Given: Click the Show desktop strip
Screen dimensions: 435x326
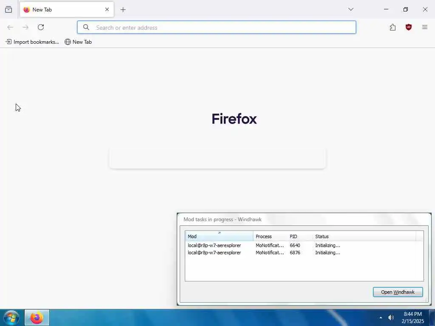Looking at the screenshot, I should [x=432, y=318].
